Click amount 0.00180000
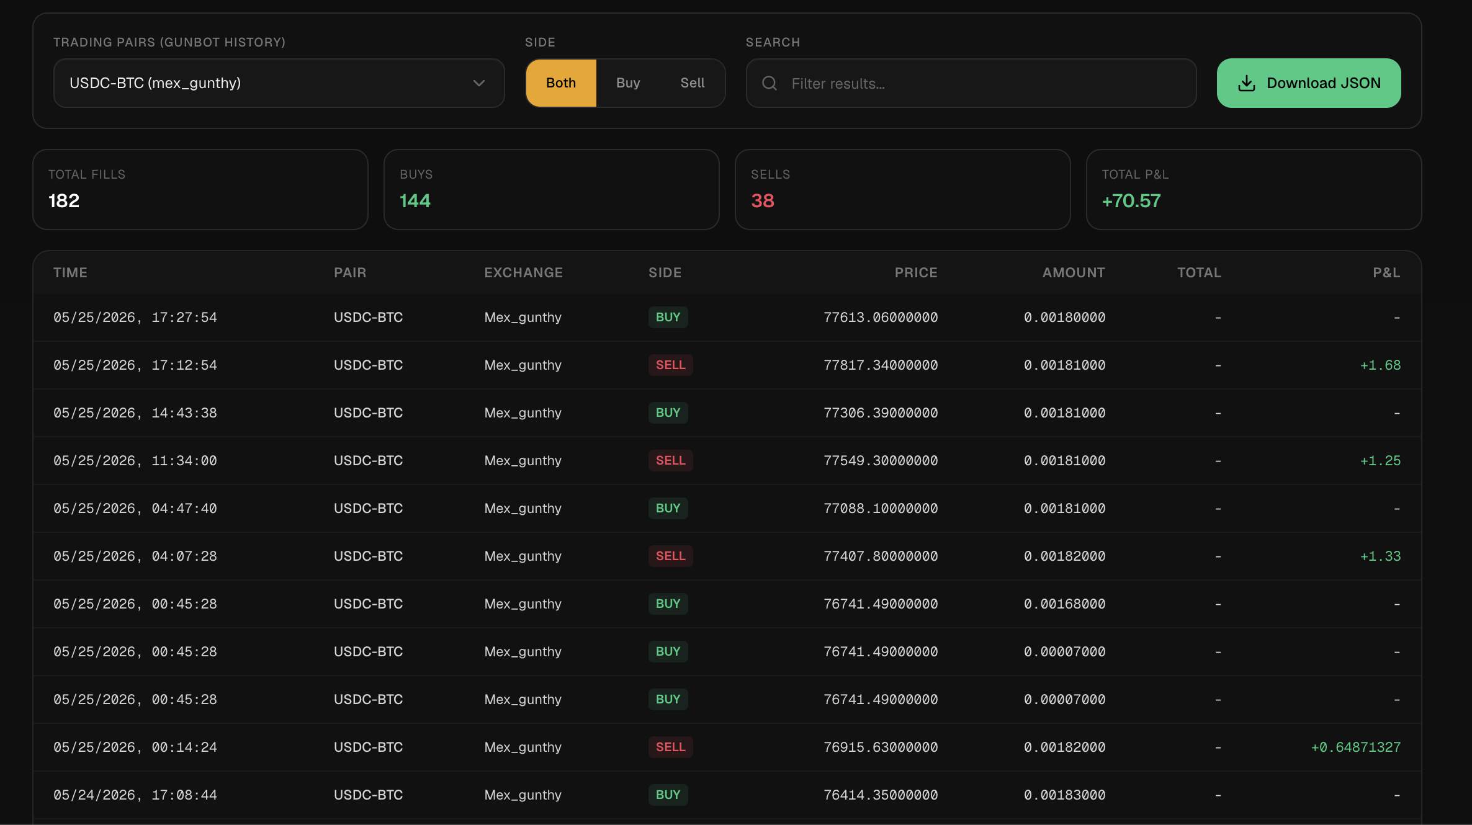 coord(1064,318)
